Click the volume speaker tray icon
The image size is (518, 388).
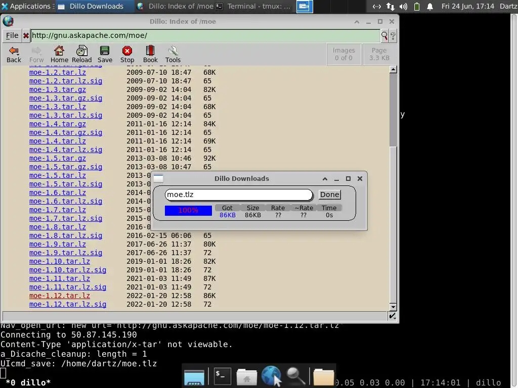click(403, 6)
